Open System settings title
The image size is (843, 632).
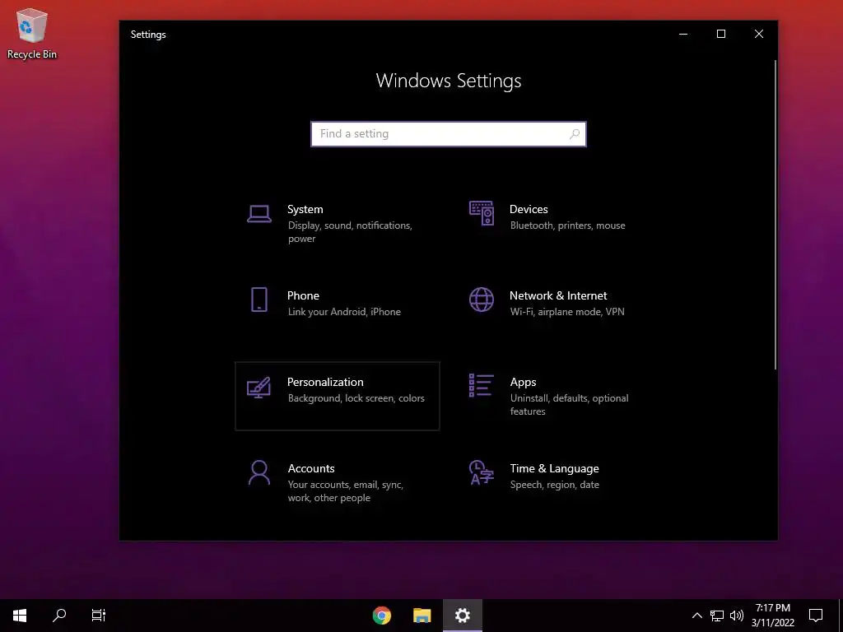(x=305, y=209)
